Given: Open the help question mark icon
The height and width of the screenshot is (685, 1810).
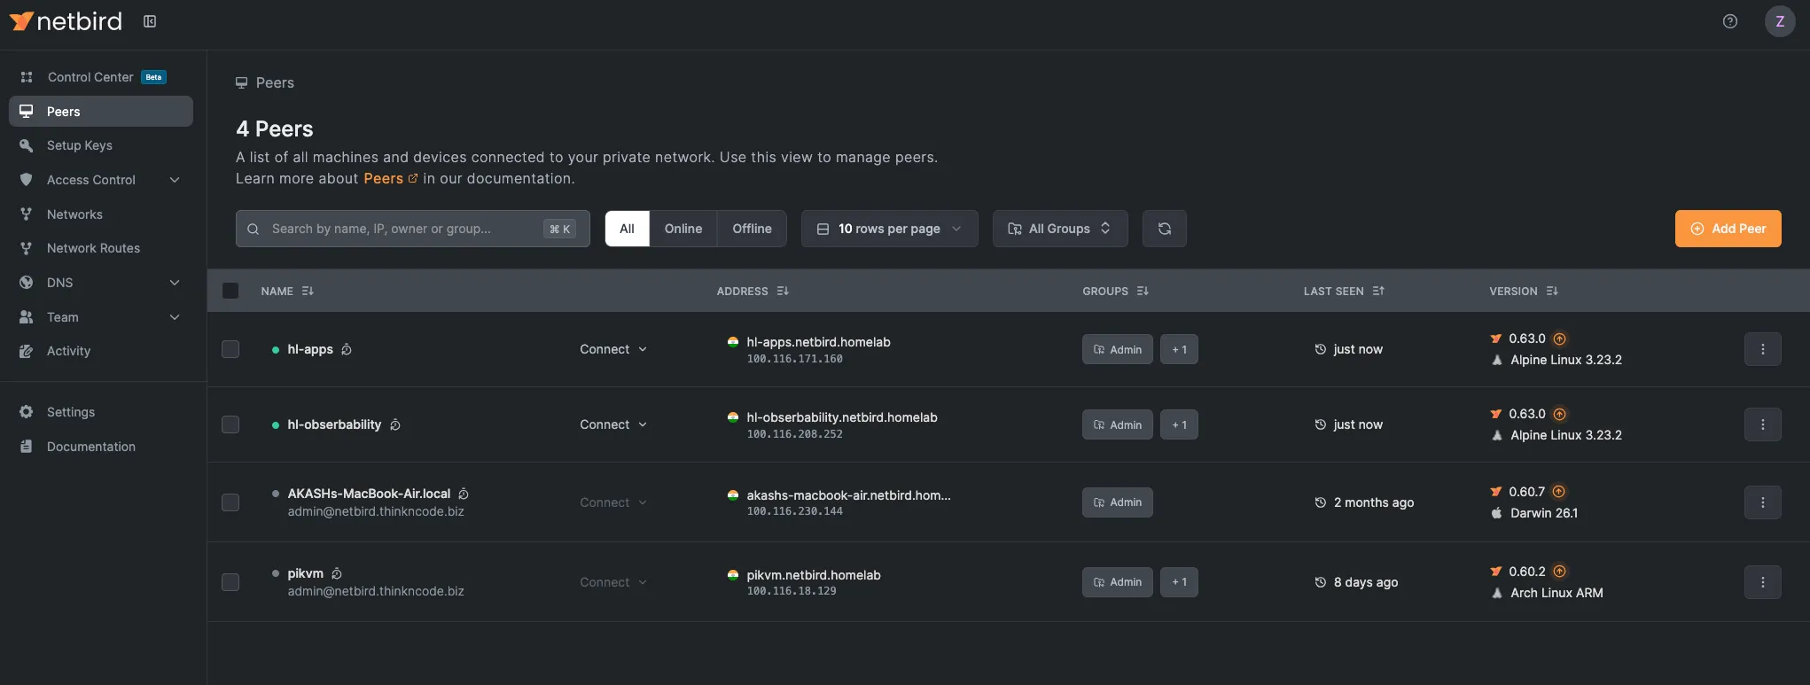Looking at the screenshot, I should coord(1729,21).
